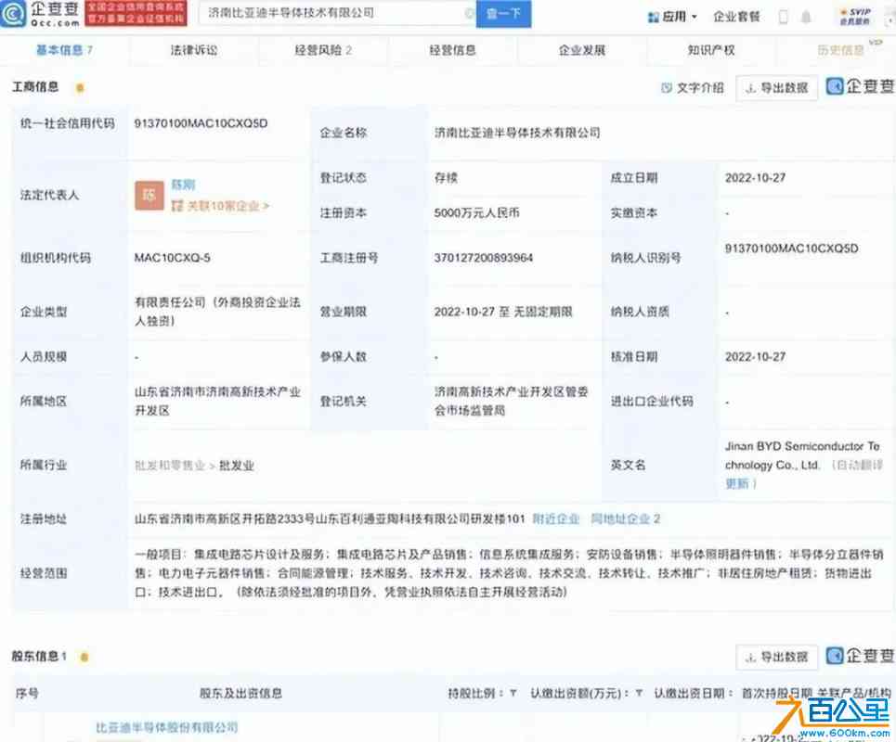Focus the company name search field
896x742 pixels.
336,13
